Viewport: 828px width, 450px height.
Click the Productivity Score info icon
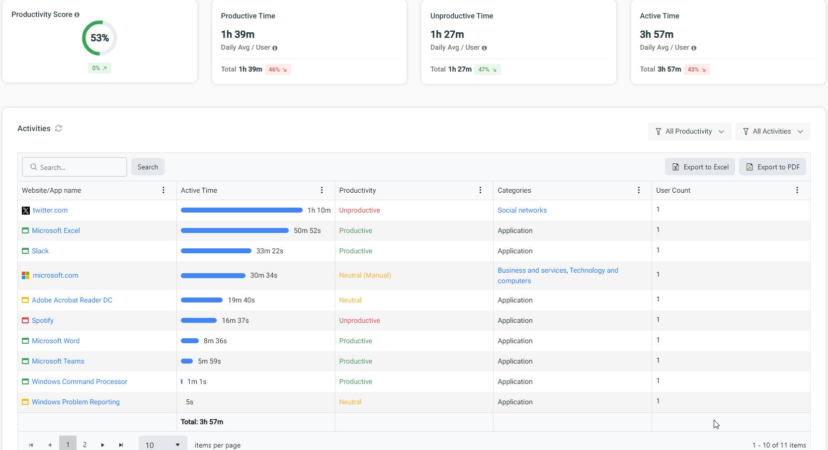tap(77, 15)
